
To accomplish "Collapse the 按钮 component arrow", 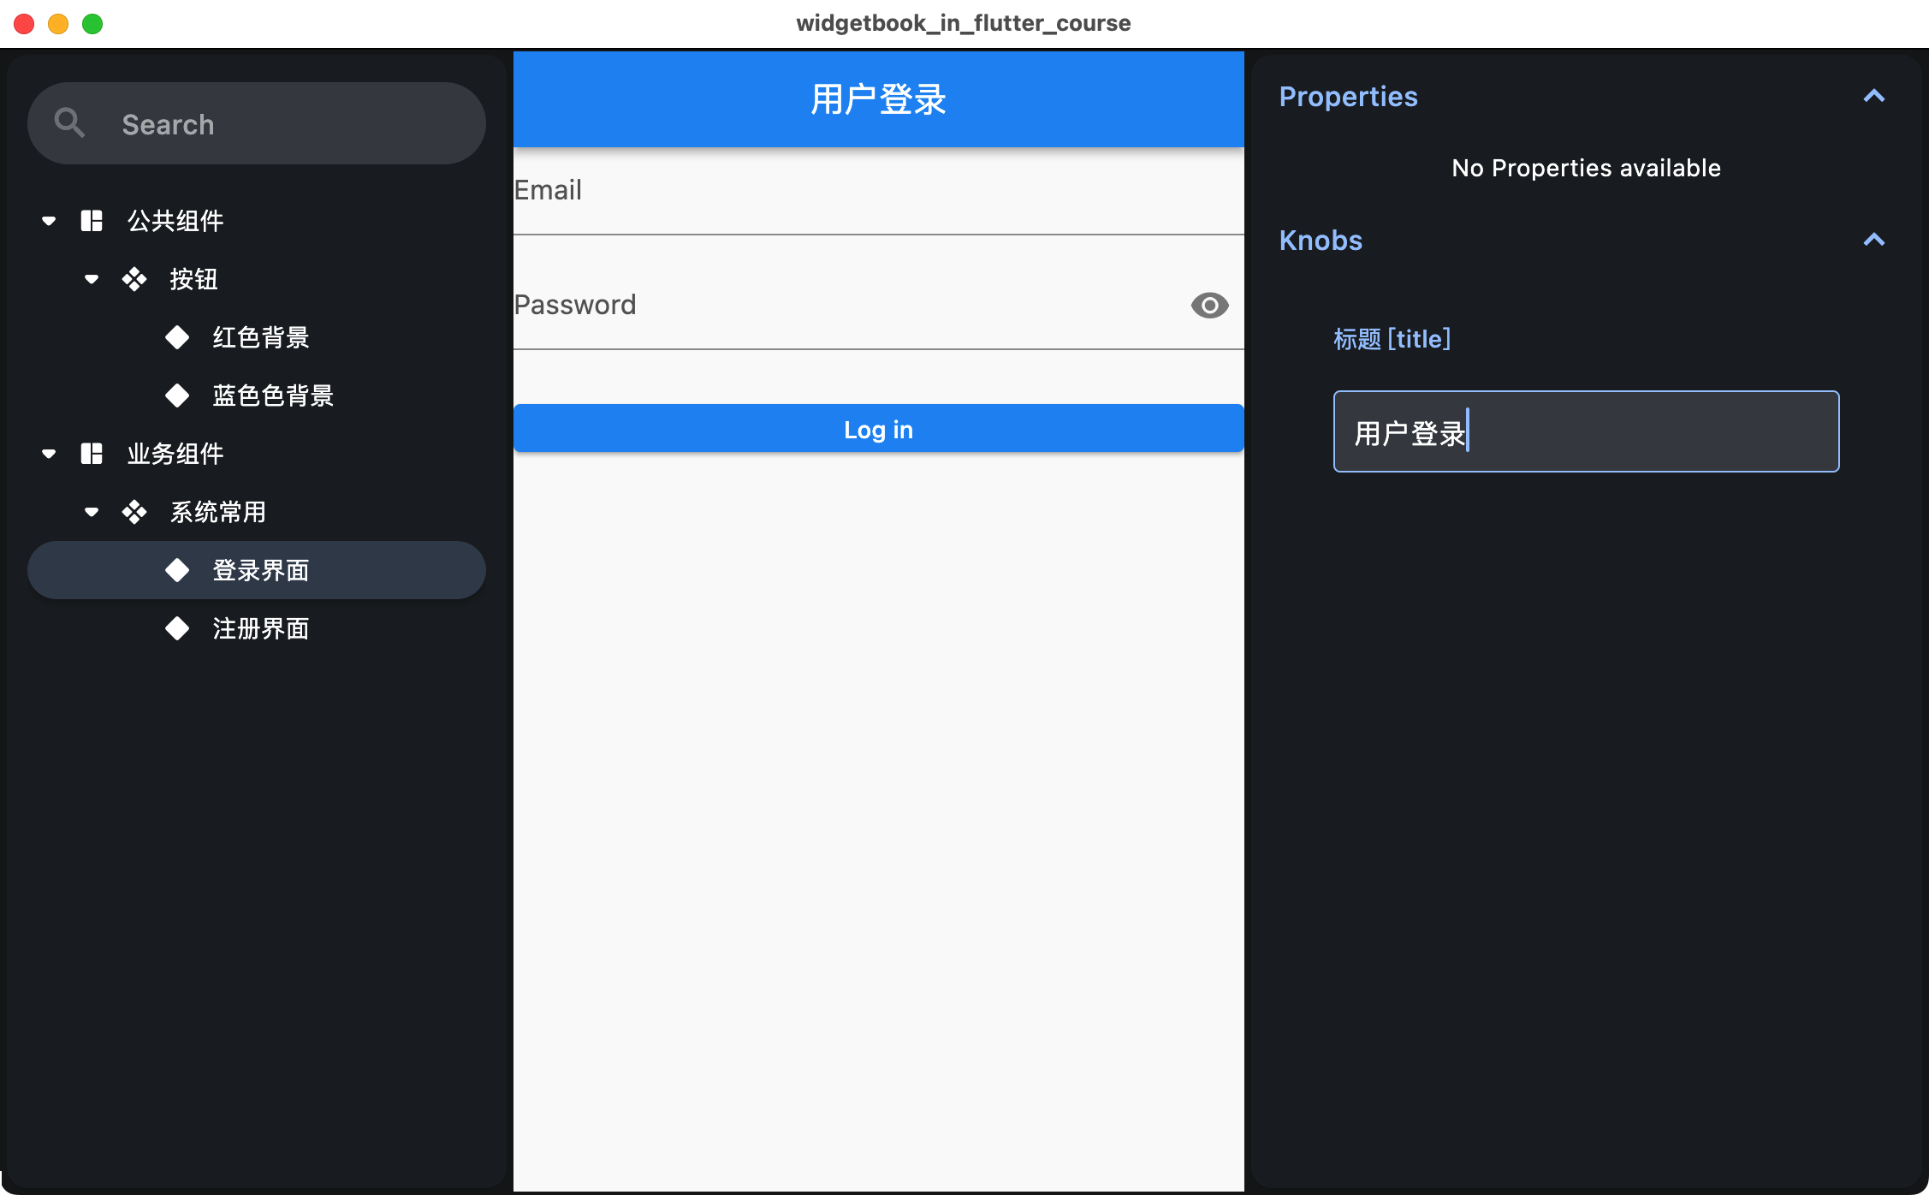I will pyautogui.click(x=92, y=279).
